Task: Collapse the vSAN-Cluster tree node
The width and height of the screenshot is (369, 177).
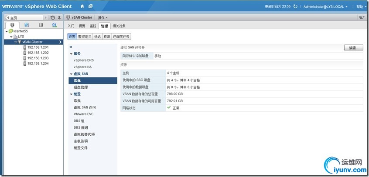Action: point(16,42)
